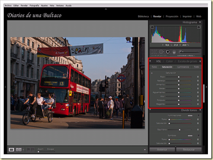Select the HSL panel mode
The width and height of the screenshot is (213, 160).
[x=158, y=61]
